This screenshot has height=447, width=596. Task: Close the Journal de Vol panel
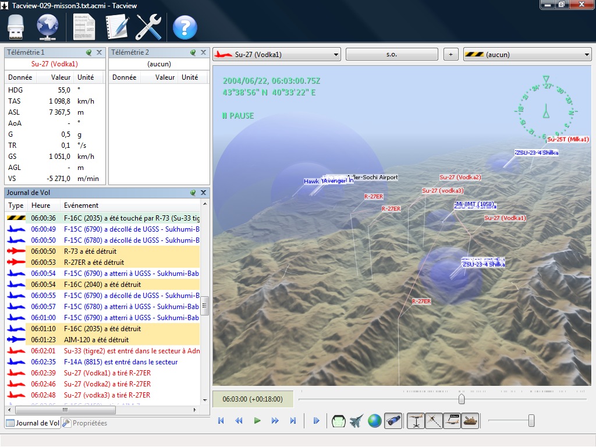pyautogui.click(x=203, y=193)
